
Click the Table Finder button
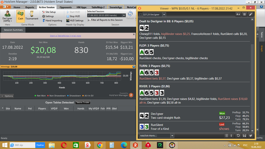pyautogui.click(x=83, y=102)
